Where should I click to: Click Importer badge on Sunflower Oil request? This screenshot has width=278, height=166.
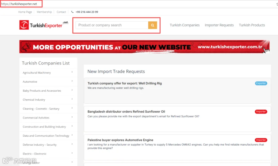pyautogui.click(x=261, y=112)
